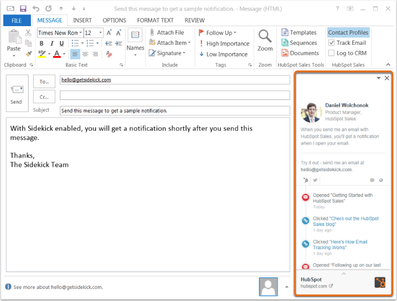
Task: Go to previous item with up arrow
Action: pyautogui.click(x=61, y=9)
